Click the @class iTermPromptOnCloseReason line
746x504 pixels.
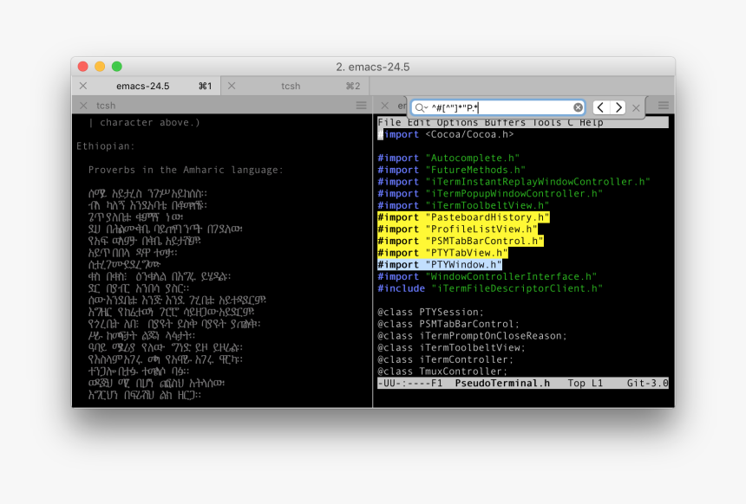(473, 336)
